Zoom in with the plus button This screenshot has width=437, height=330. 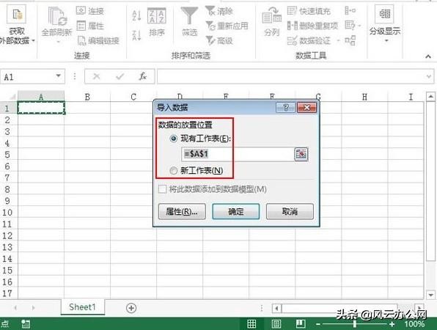coord(392,324)
